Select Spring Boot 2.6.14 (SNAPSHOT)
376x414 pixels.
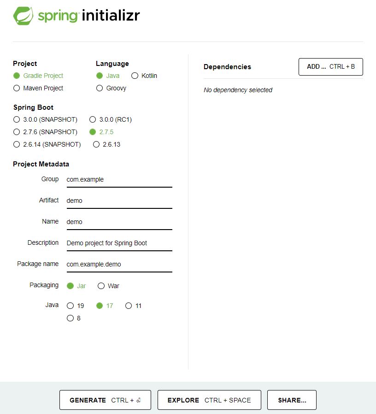[x=17, y=144]
